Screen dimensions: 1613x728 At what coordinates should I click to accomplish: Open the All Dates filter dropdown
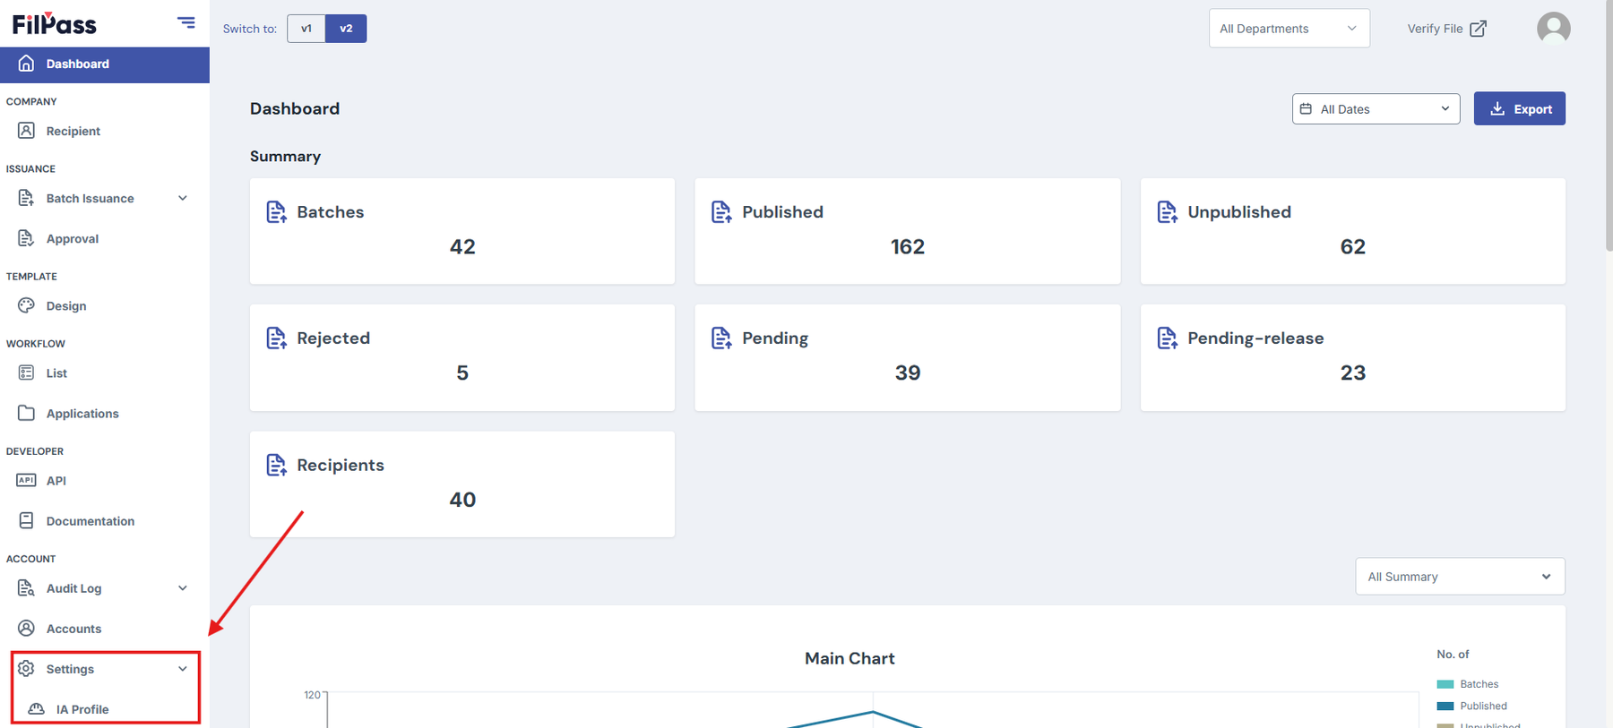[1376, 109]
